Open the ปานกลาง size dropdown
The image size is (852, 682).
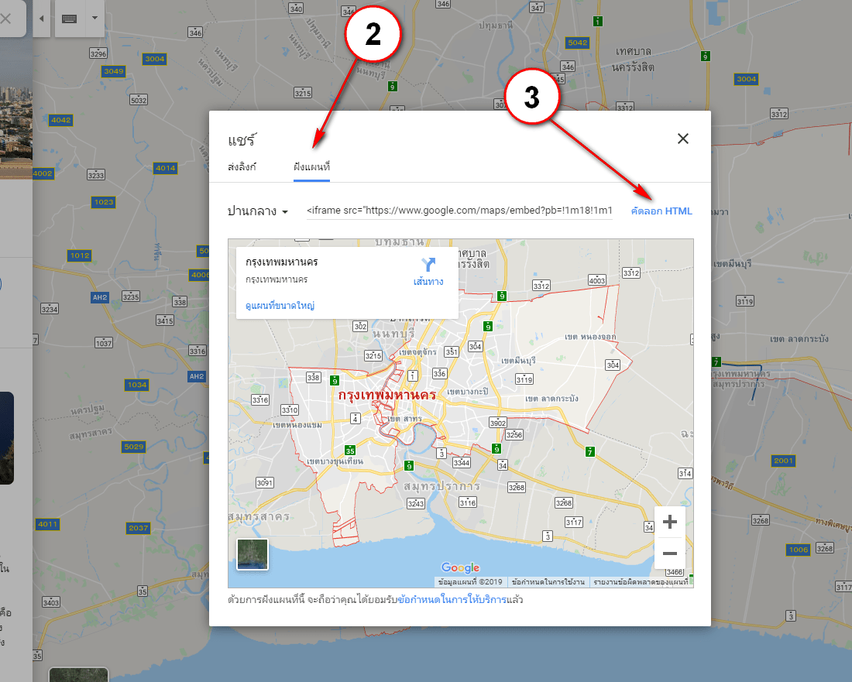tap(258, 211)
